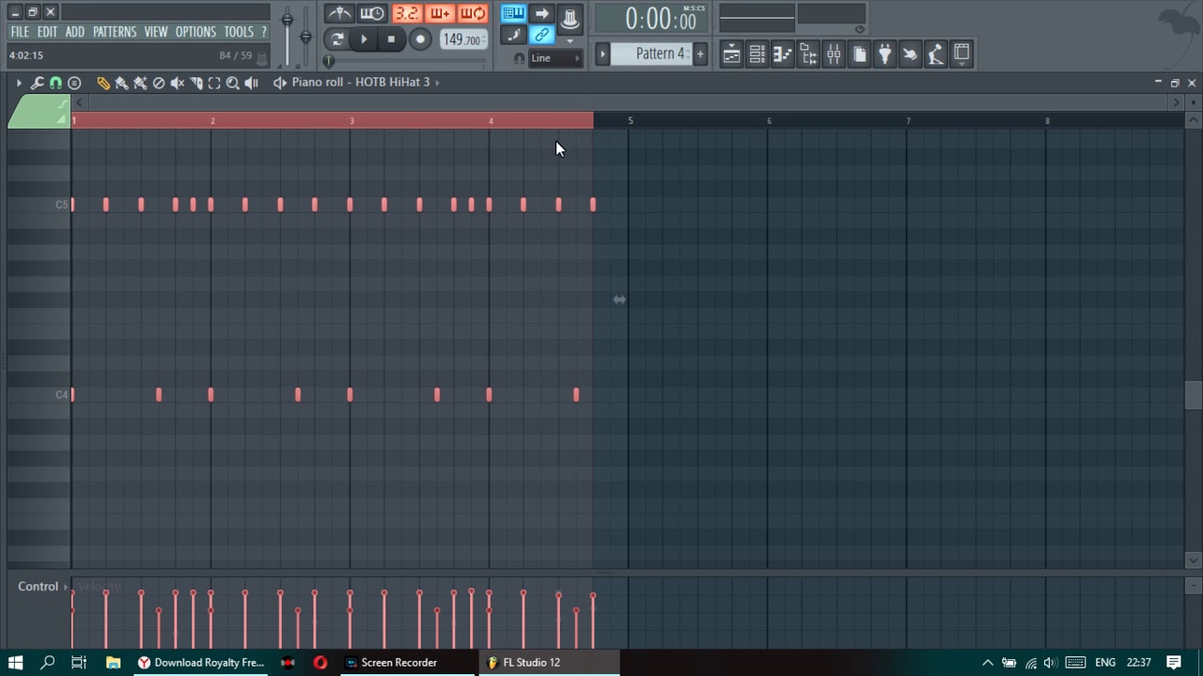Disable the 3.2. recording countdown

(406, 13)
